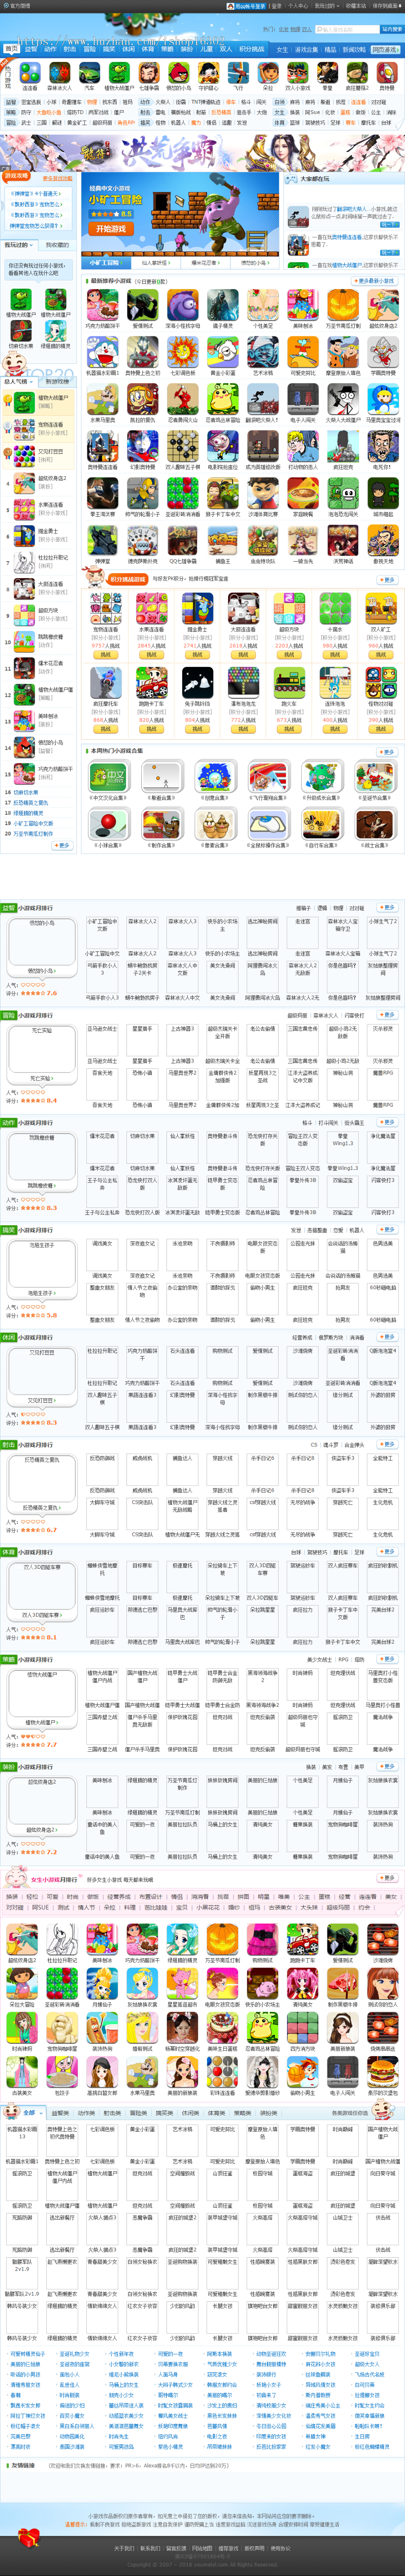Open 艺术涂鸦 game icon in recommended grid
The image size is (405, 2576).
point(263,351)
